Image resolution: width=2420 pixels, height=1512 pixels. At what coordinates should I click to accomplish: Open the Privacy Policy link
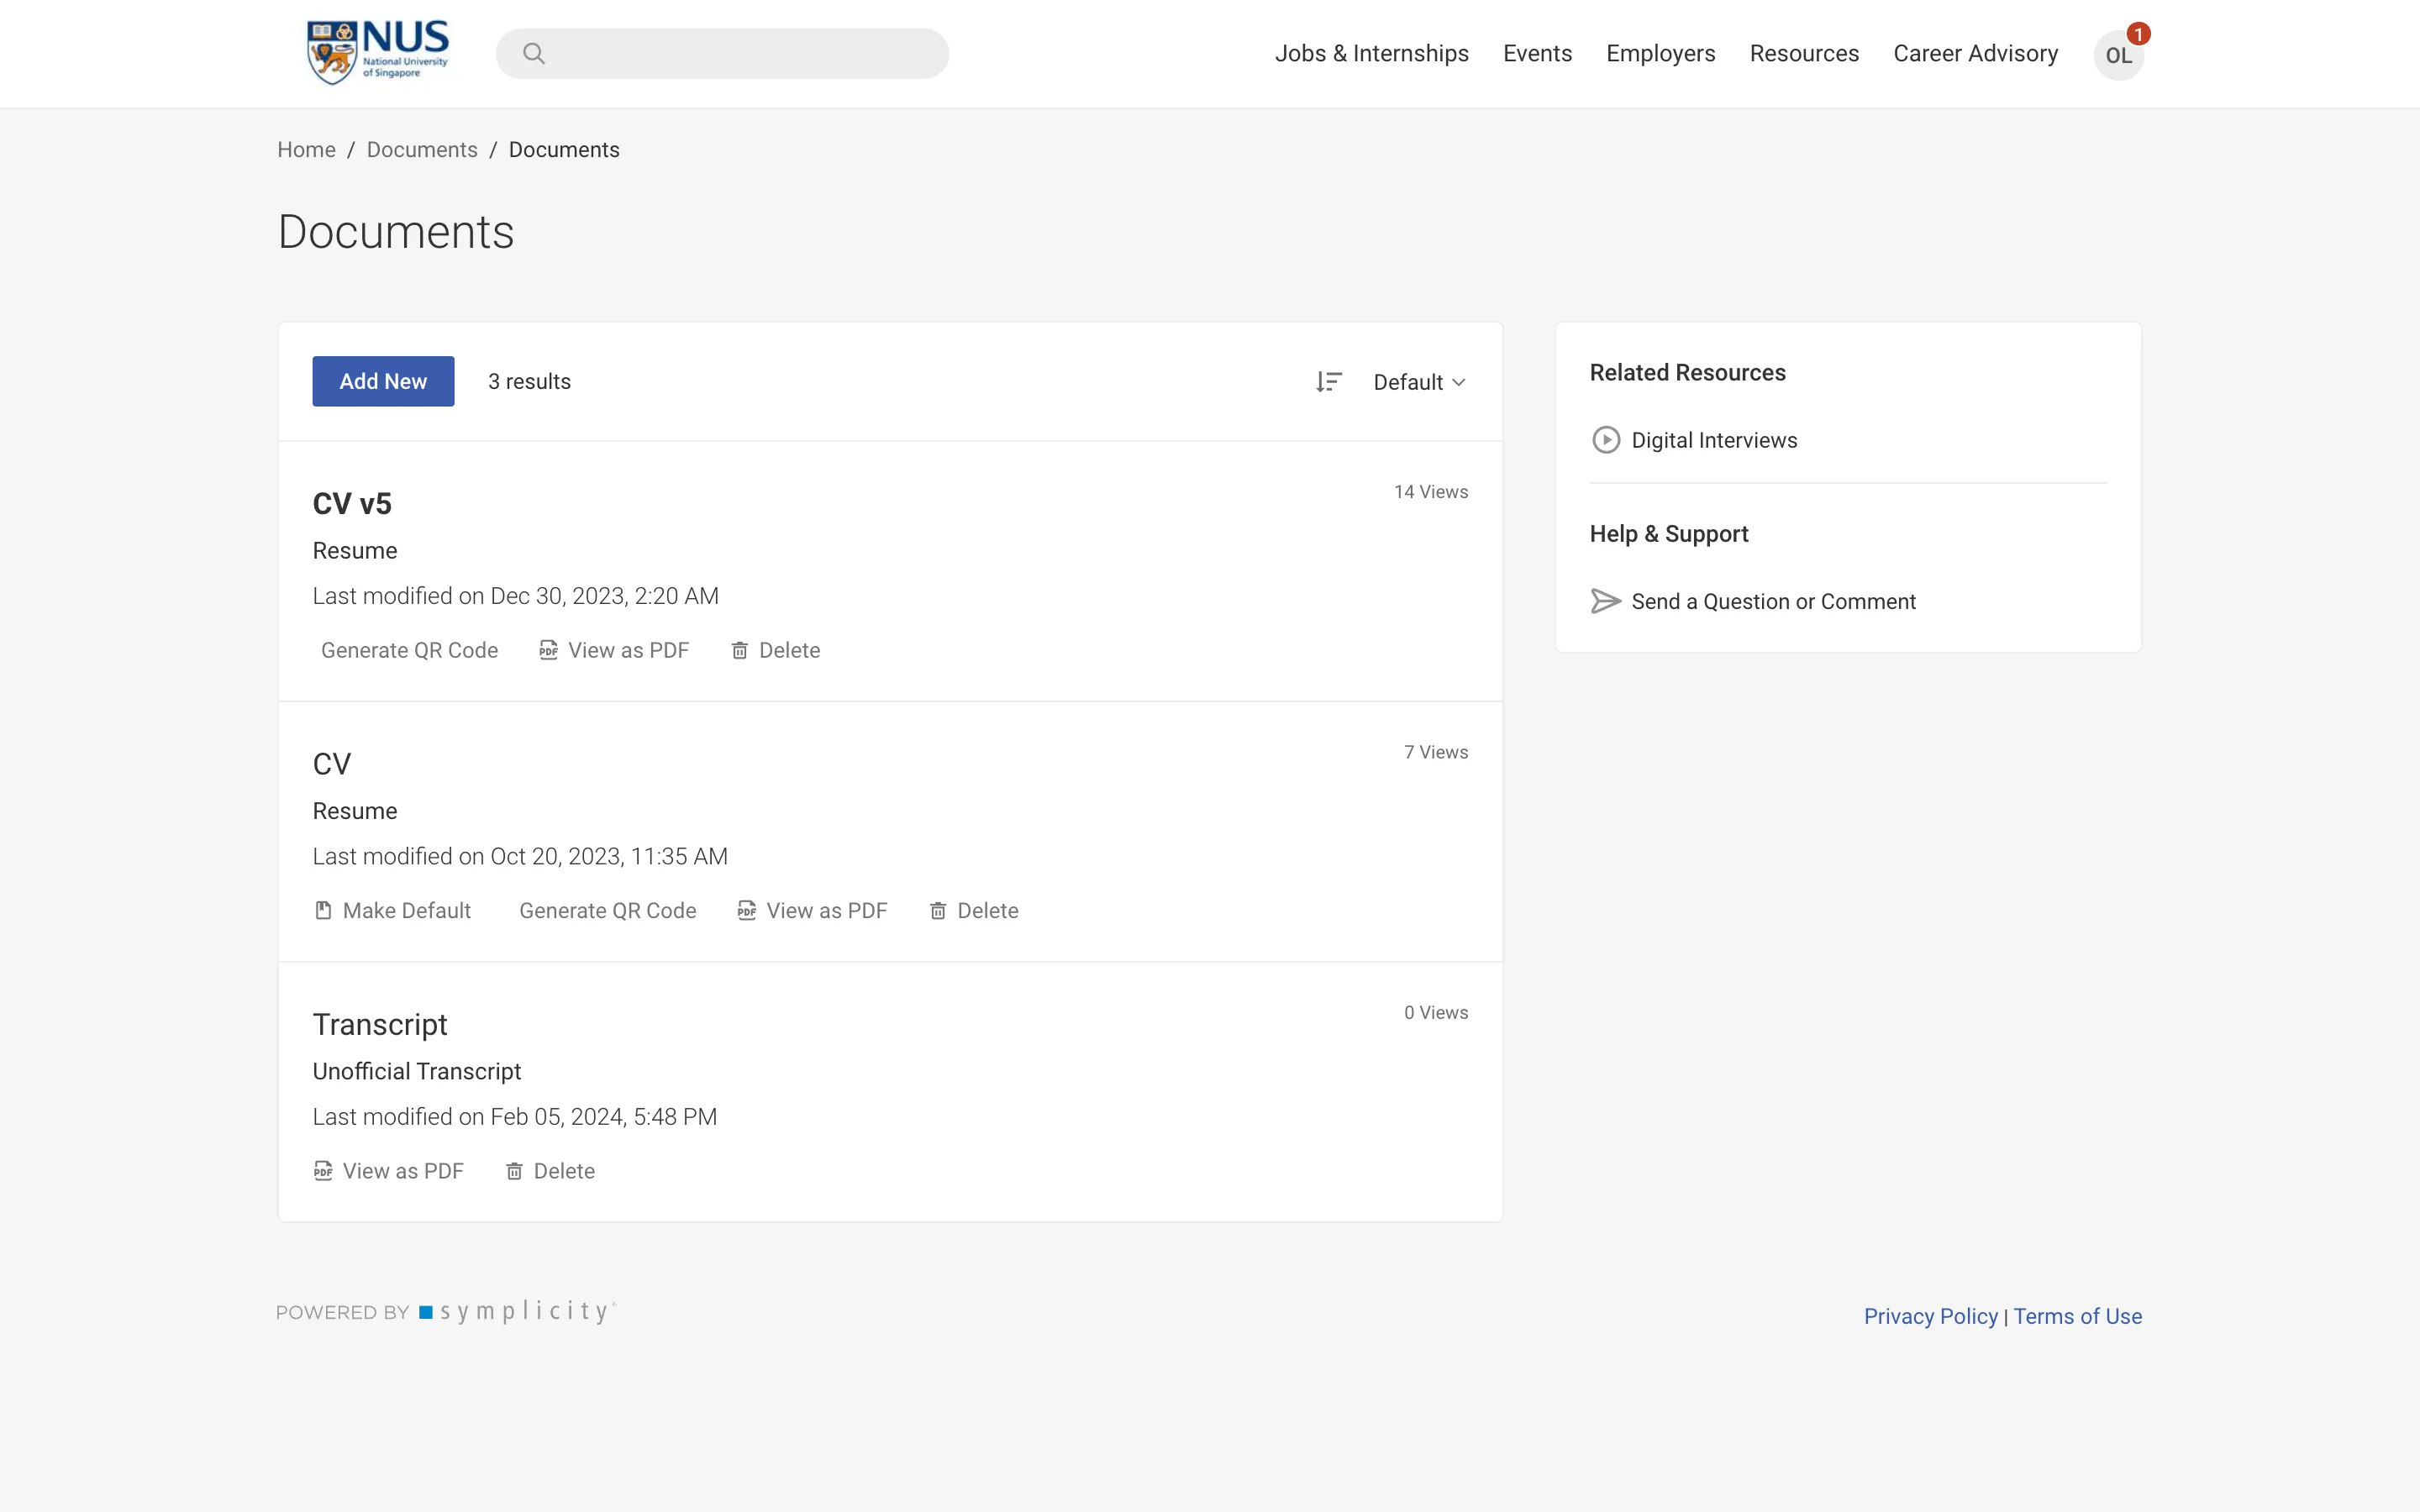pos(1930,1316)
